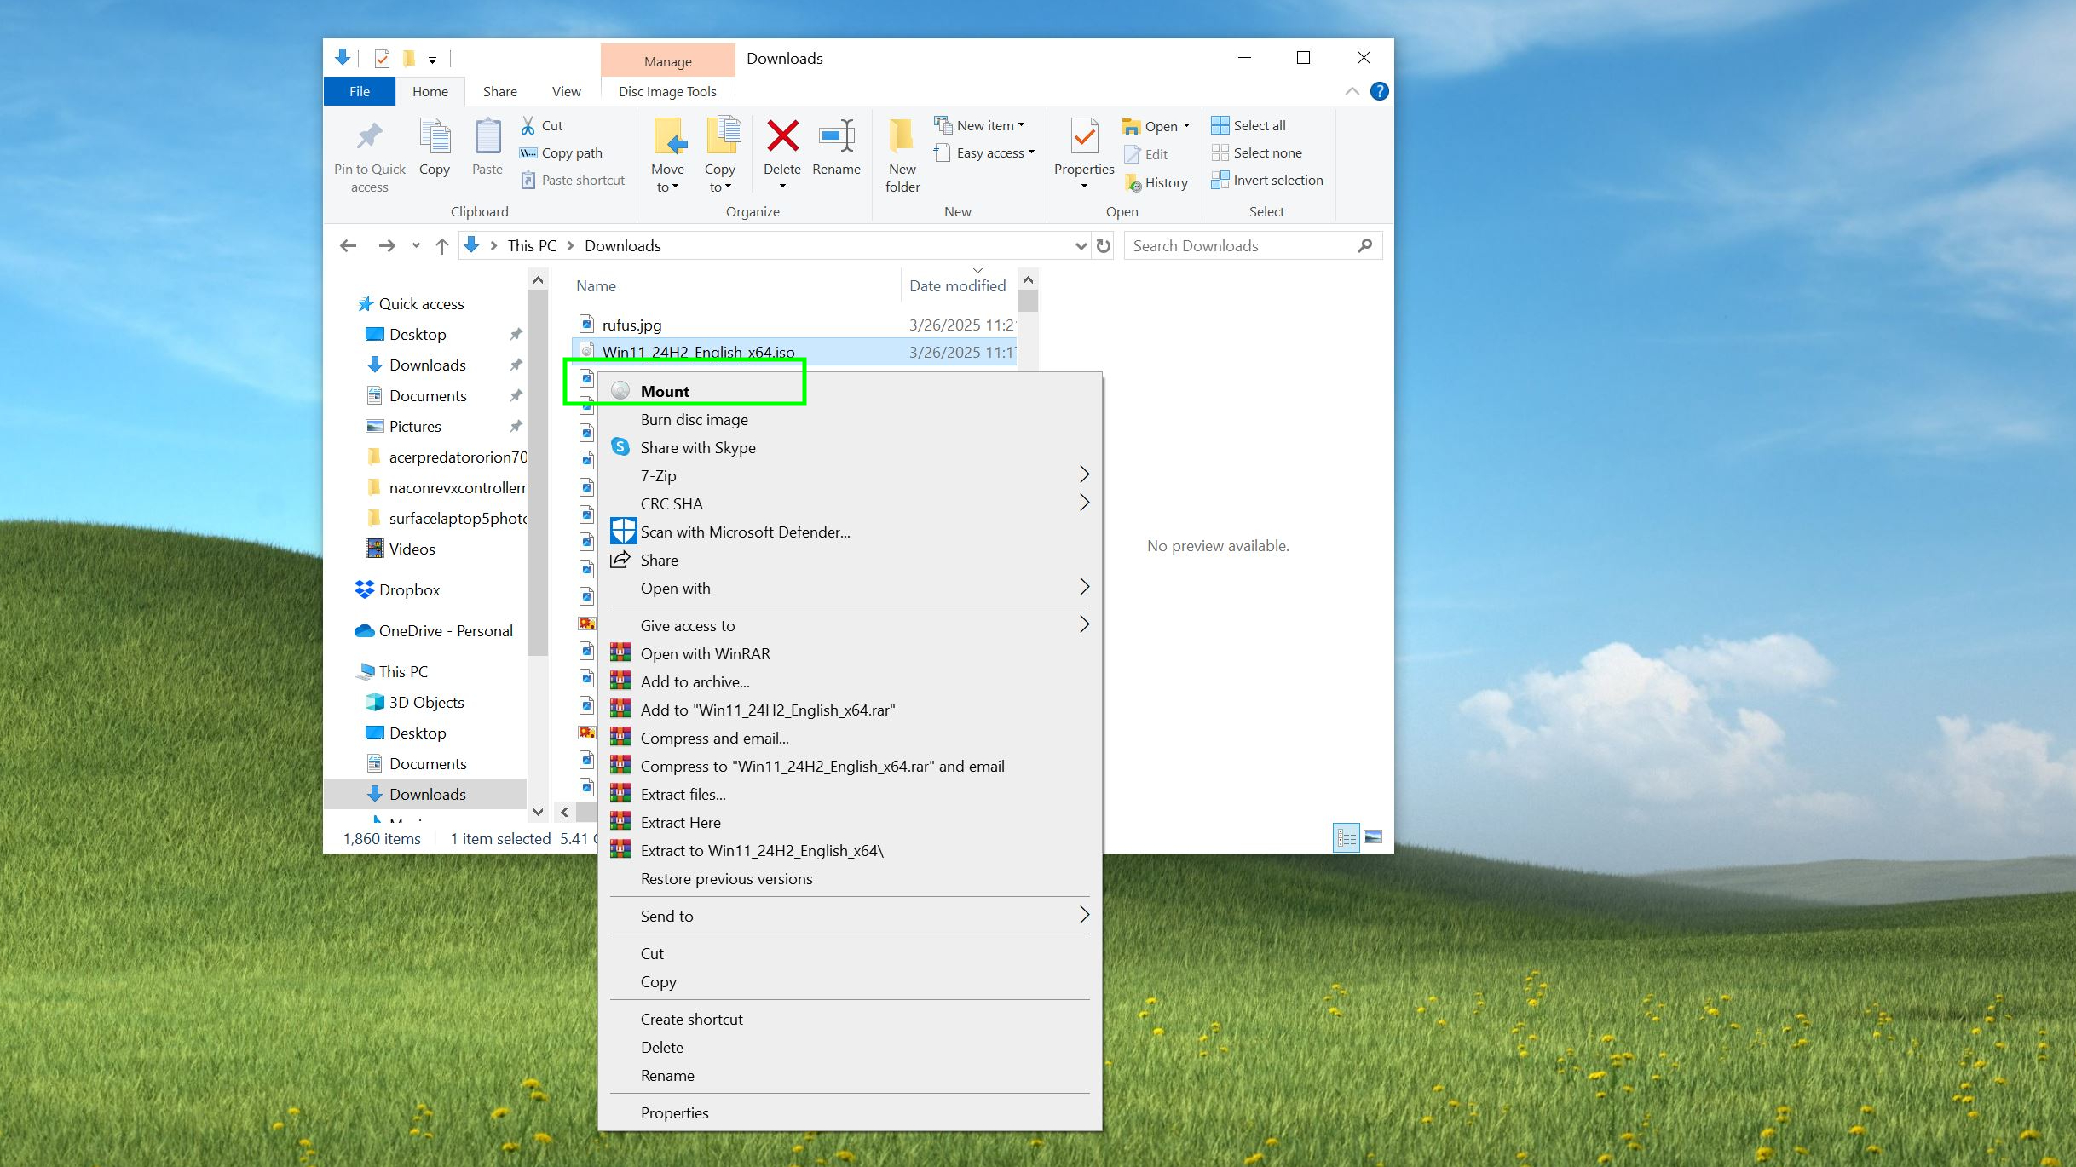Click the New folder icon

tap(902, 136)
